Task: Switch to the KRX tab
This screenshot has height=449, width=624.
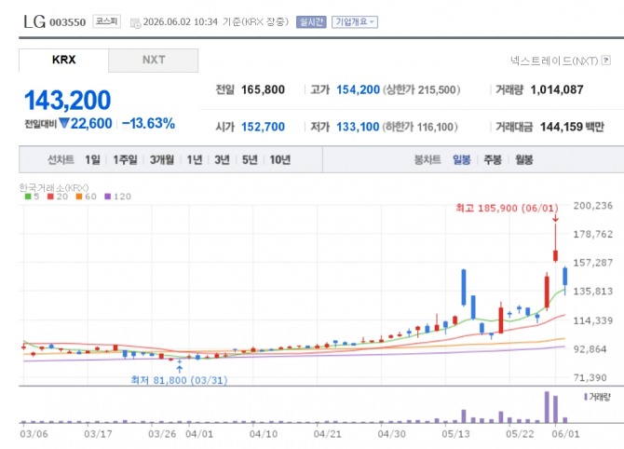Action: (x=63, y=60)
